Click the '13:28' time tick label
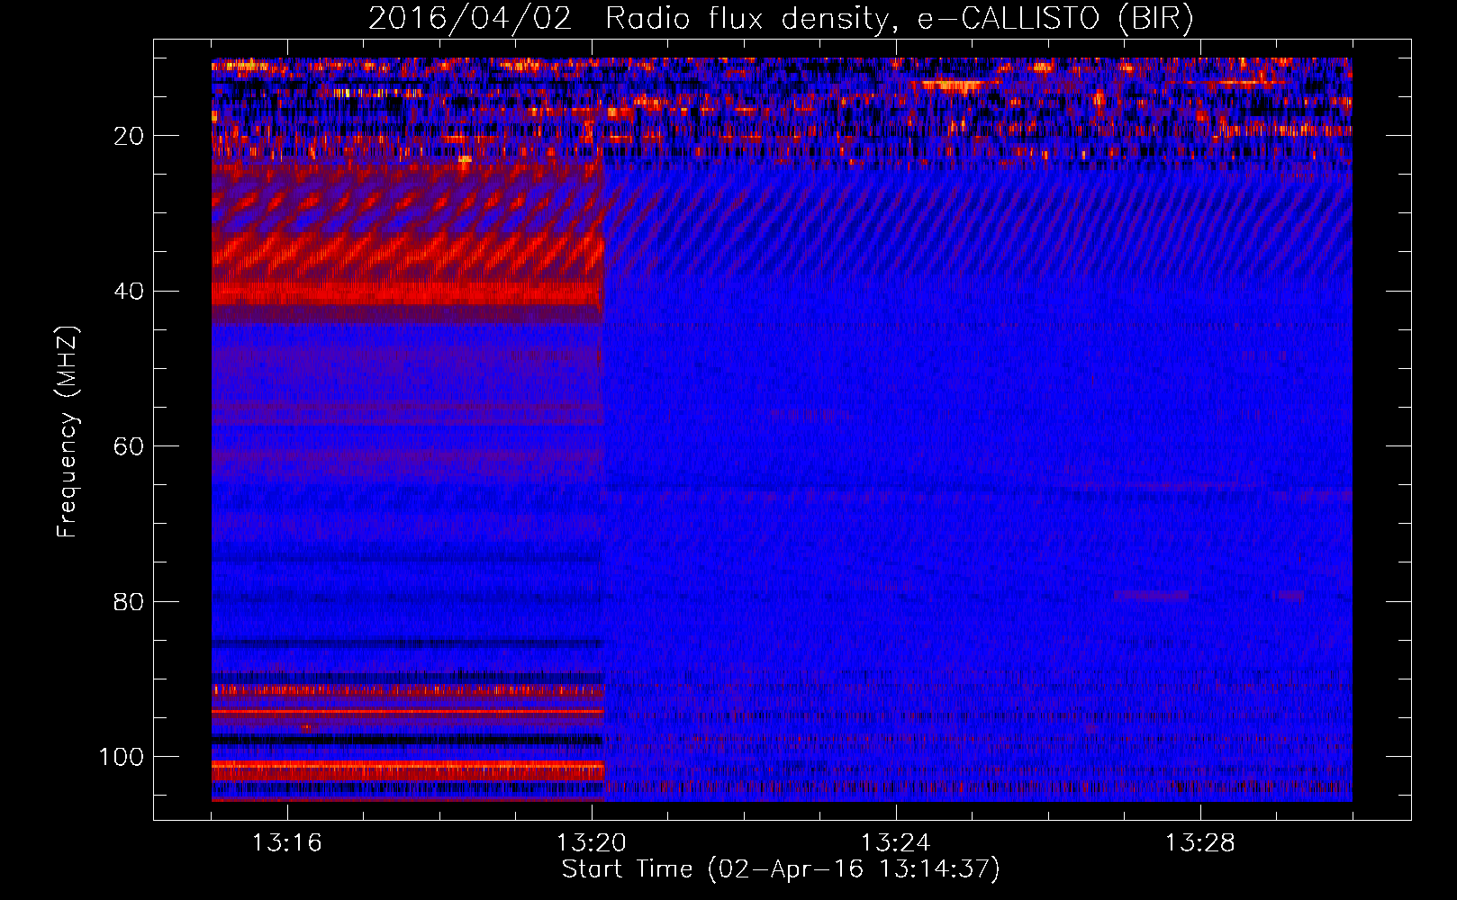 coord(1200,843)
